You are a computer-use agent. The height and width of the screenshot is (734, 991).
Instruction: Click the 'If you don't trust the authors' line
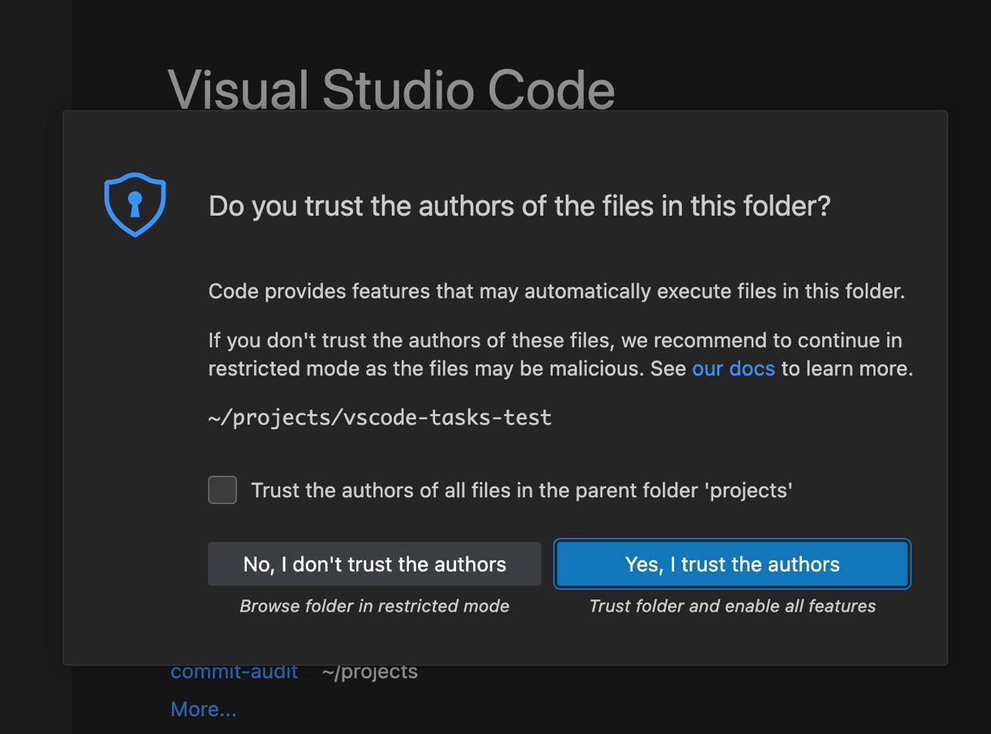pyautogui.click(x=554, y=340)
